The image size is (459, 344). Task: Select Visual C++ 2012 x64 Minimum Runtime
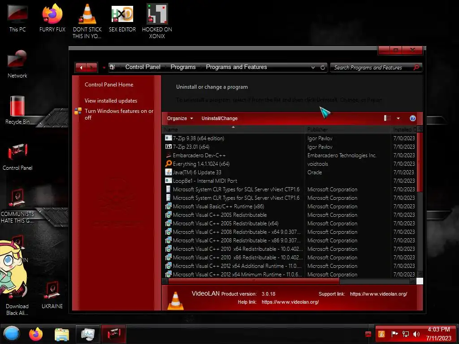(x=289, y=275)
